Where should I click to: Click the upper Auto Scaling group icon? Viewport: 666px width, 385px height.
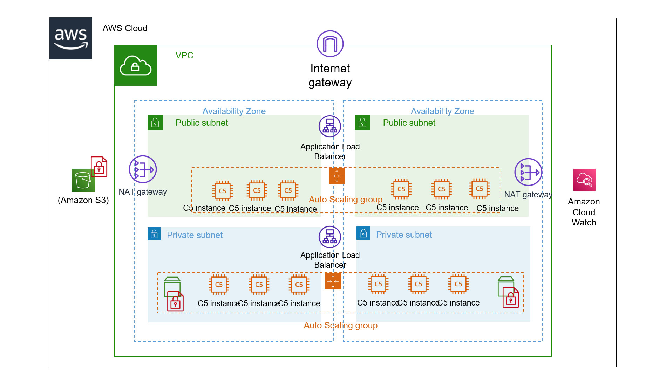[337, 176]
